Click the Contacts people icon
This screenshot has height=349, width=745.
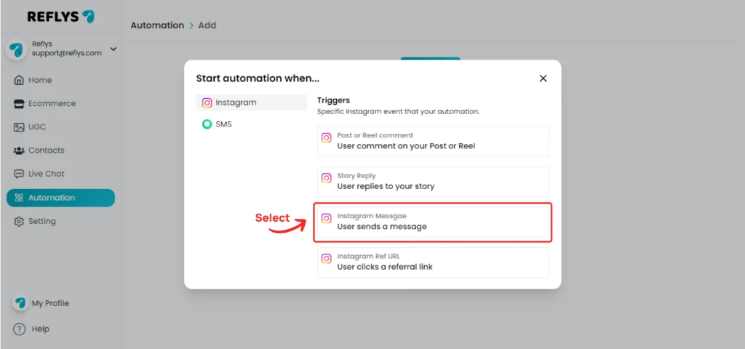tap(18, 151)
